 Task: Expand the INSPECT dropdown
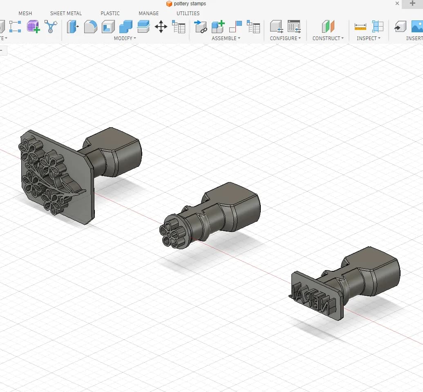point(369,38)
